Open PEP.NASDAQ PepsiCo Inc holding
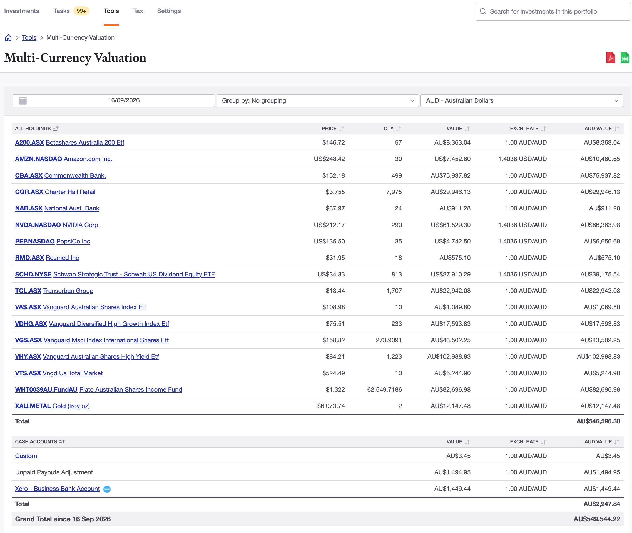Screen dimensions: 632x533 (x=53, y=241)
